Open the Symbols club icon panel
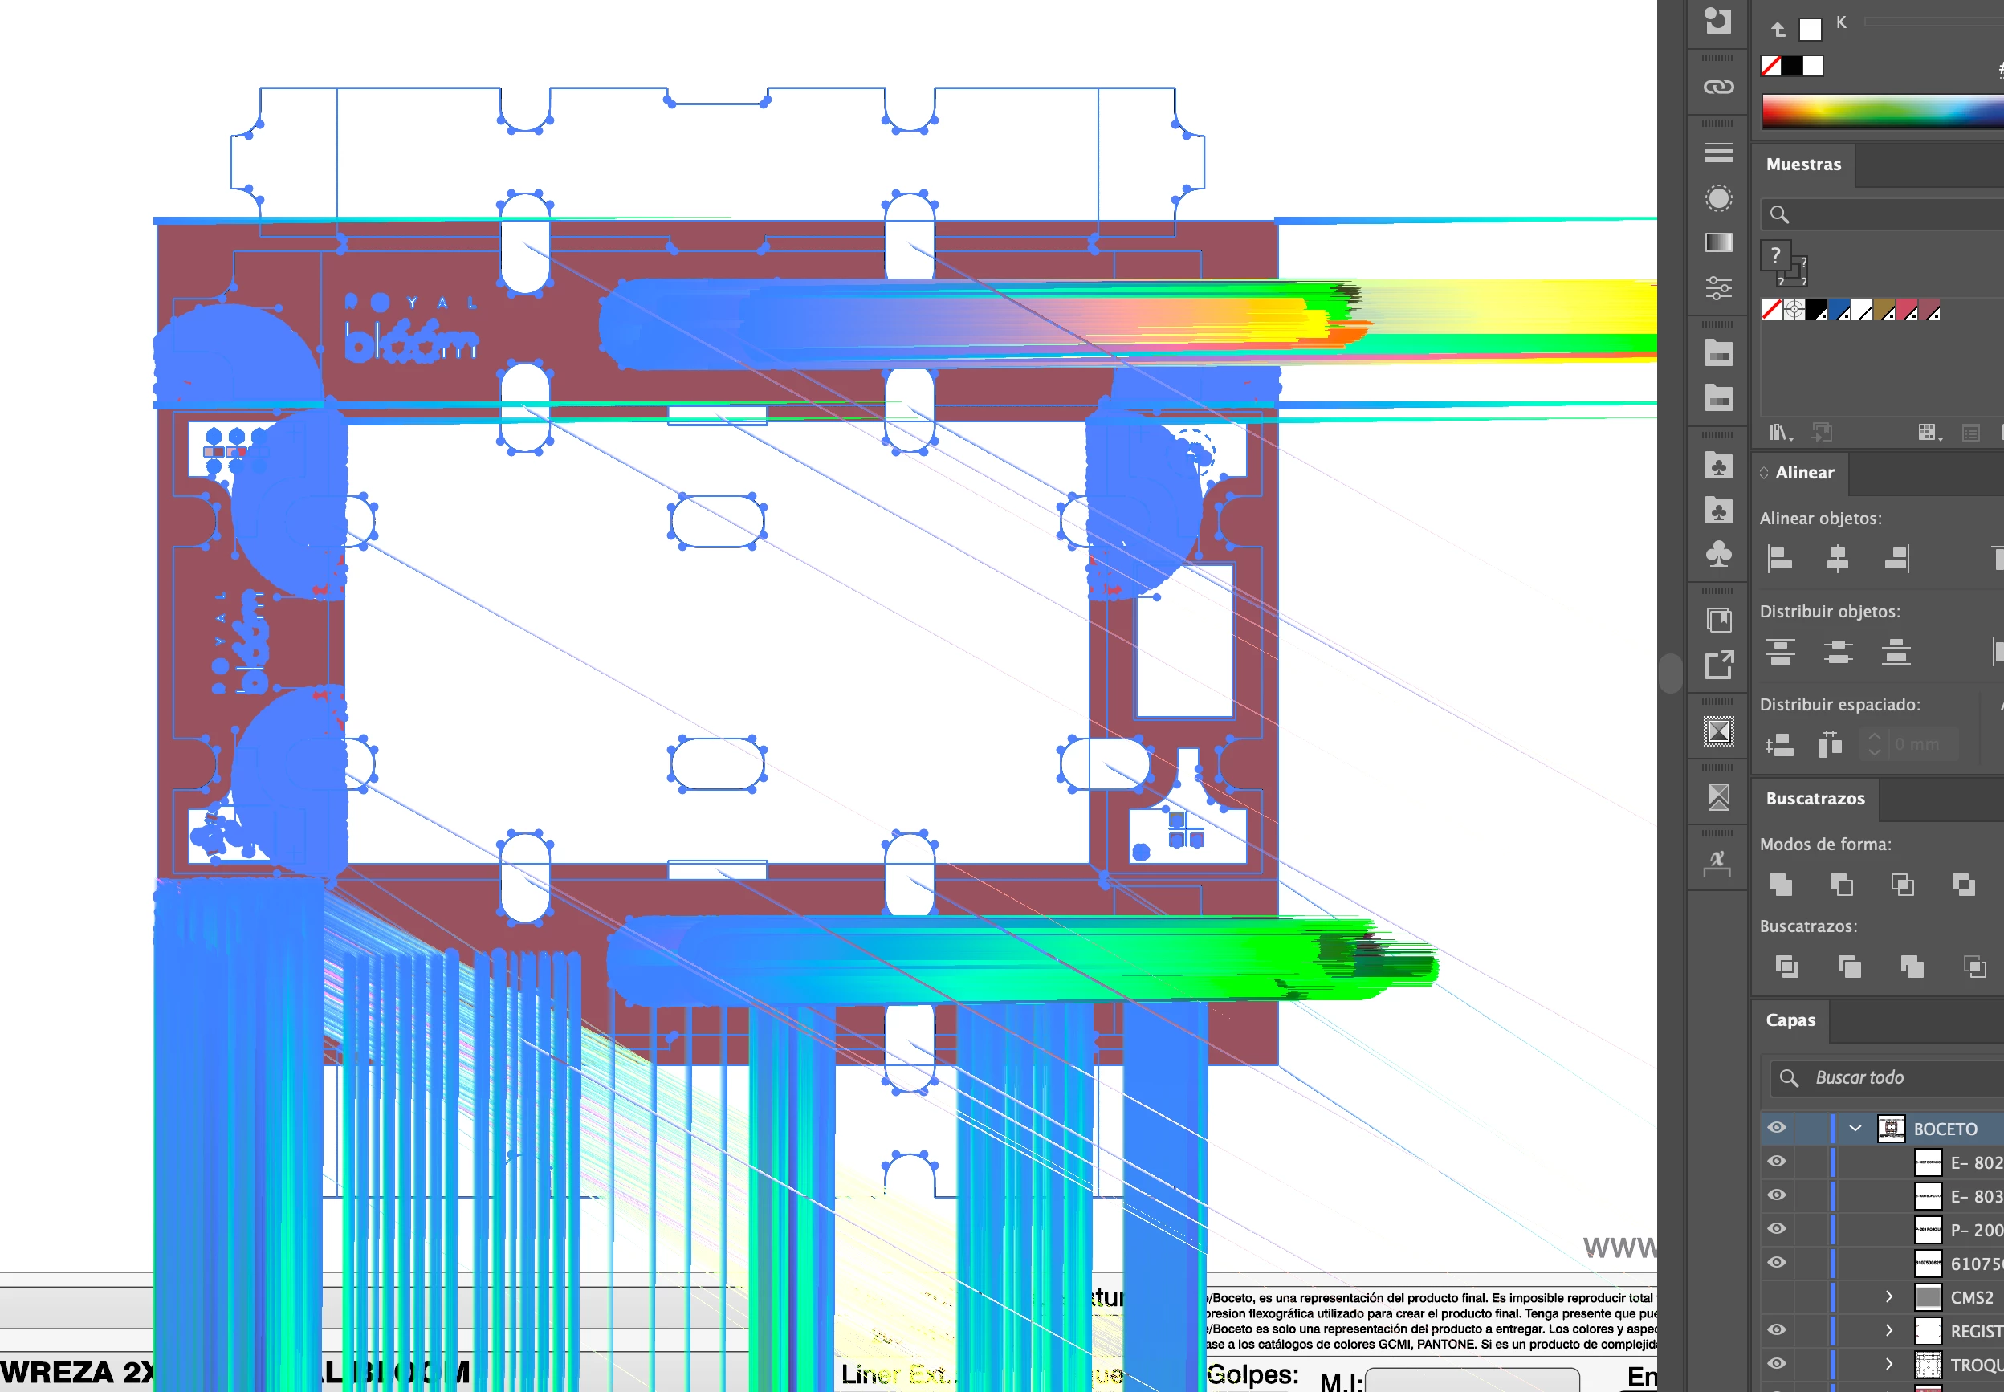 pyautogui.click(x=1718, y=555)
